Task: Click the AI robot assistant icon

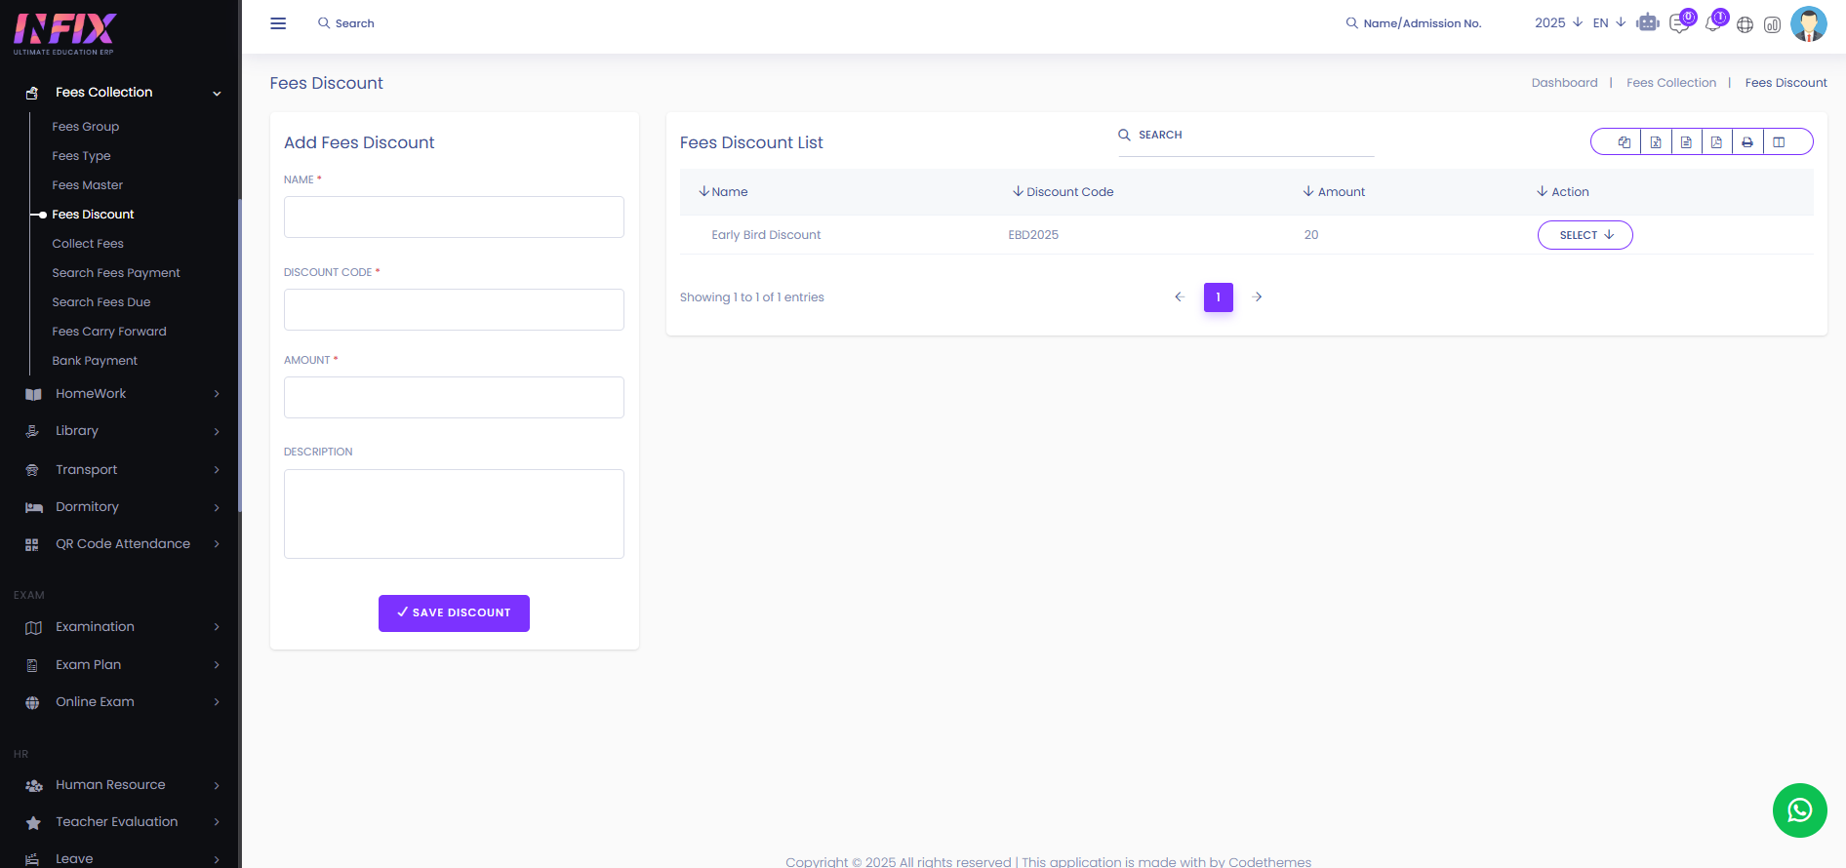Action: click(1648, 22)
